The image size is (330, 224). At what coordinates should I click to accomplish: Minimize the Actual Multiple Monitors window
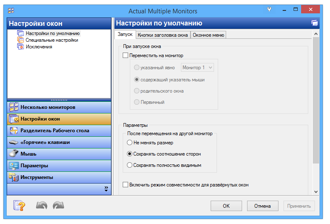284,10
